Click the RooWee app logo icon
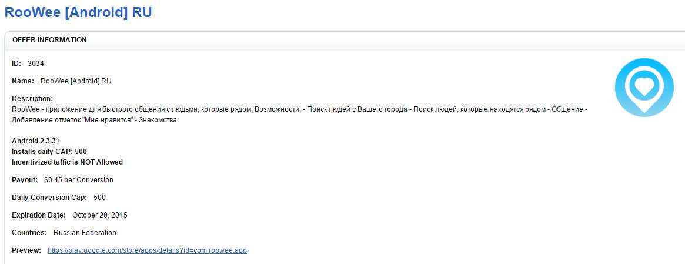685x264 pixels. (644, 88)
